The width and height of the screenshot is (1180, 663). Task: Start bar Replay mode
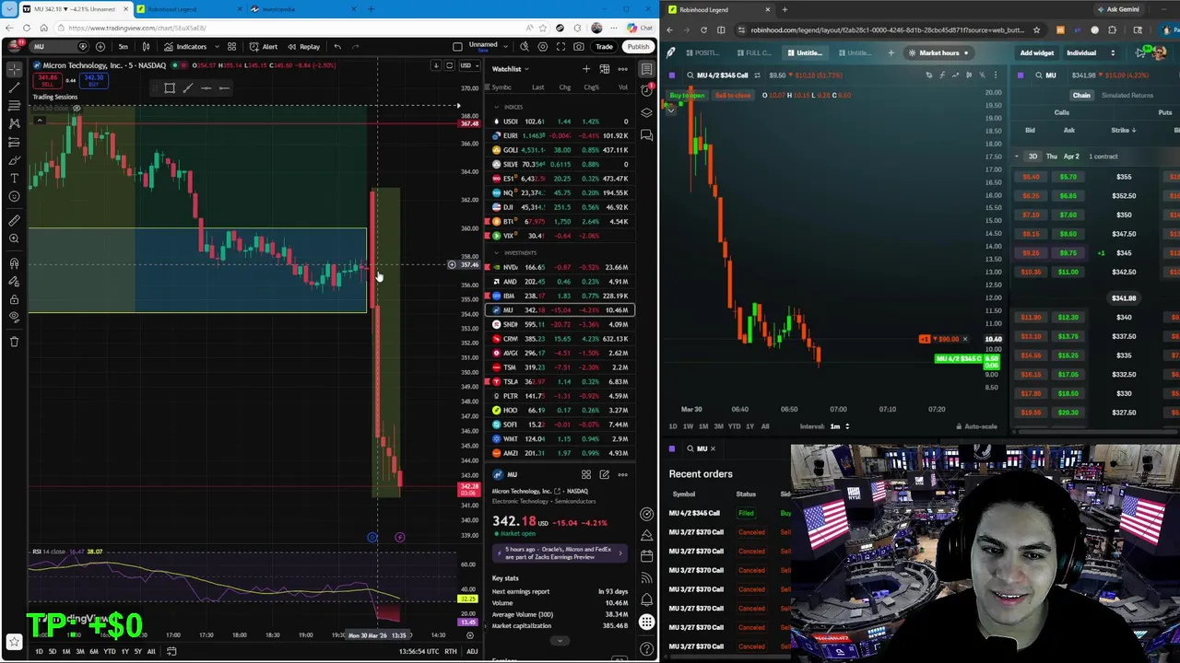[303, 47]
